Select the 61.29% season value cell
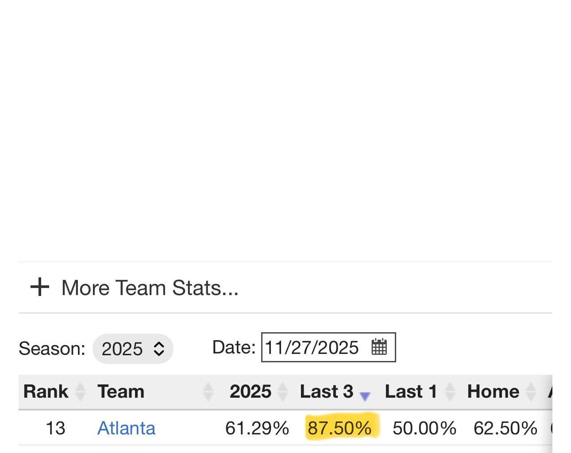The width and height of the screenshot is (571, 453). (x=257, y=428)
